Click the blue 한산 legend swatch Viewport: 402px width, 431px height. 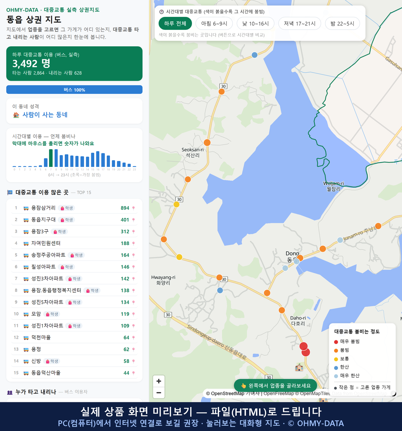[336, 367]
